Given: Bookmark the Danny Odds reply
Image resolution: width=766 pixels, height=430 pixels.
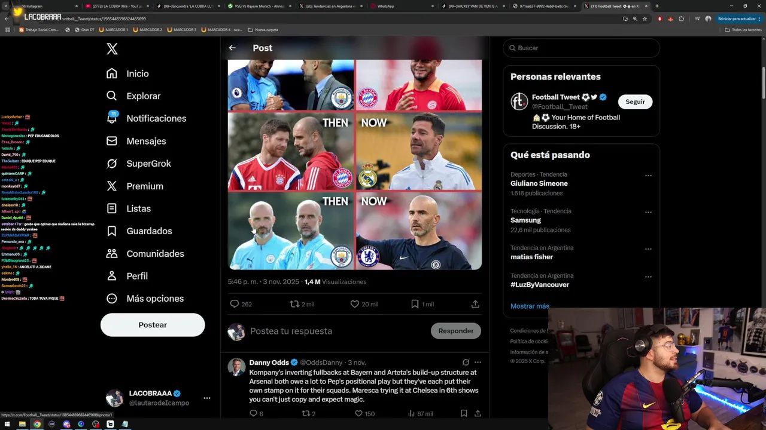Looking at the screenshot, I should pos(464,413).
